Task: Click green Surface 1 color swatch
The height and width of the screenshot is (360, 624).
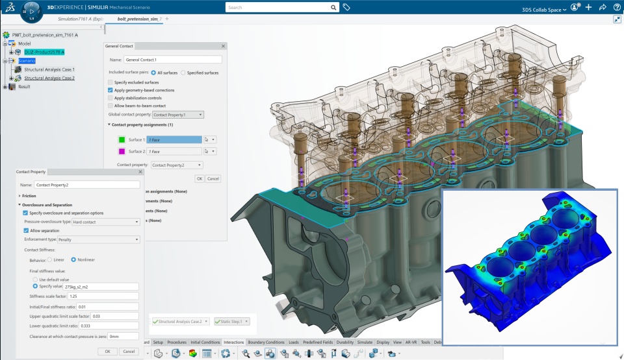Action: [x=122, y=139]
